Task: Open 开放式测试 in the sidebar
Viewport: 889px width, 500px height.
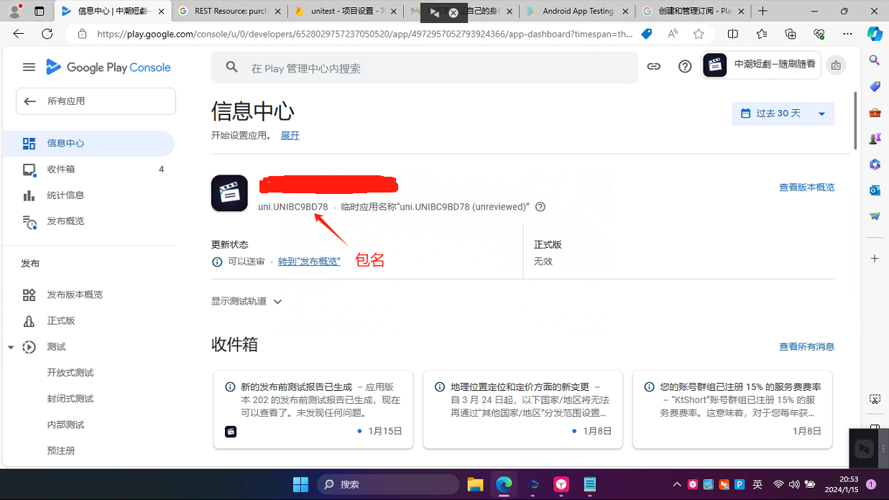Action: (x=70, y=373)
